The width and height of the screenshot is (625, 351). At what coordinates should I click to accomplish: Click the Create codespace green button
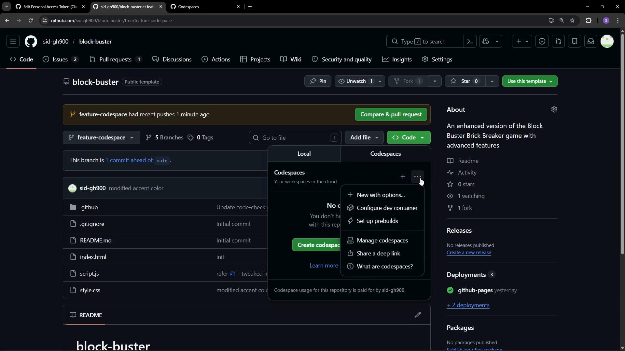pos(316,245)
